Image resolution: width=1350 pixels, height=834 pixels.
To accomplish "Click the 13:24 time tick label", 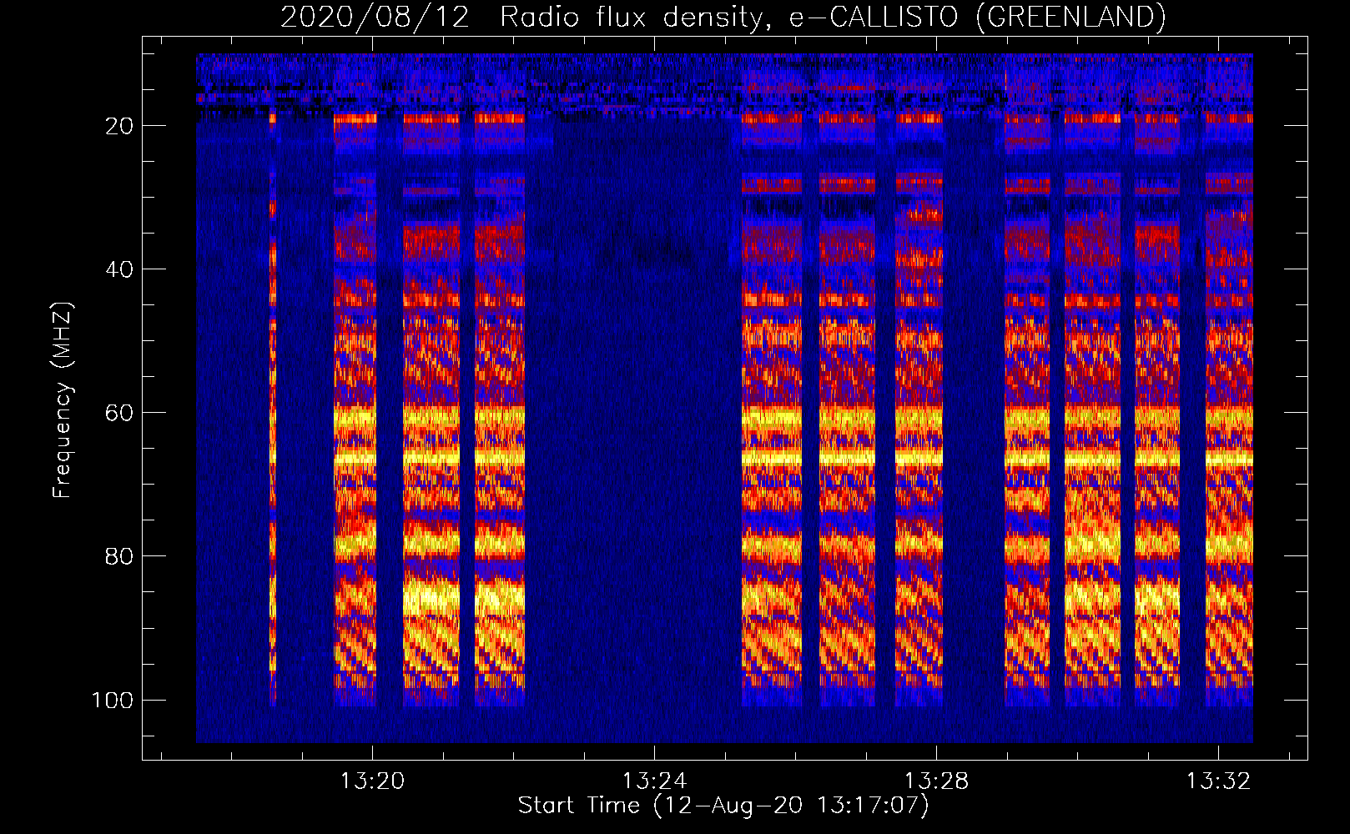I will click(x=654, y=781).
